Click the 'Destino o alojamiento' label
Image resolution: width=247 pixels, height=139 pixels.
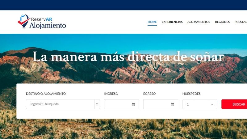click(x=46, y=94)
